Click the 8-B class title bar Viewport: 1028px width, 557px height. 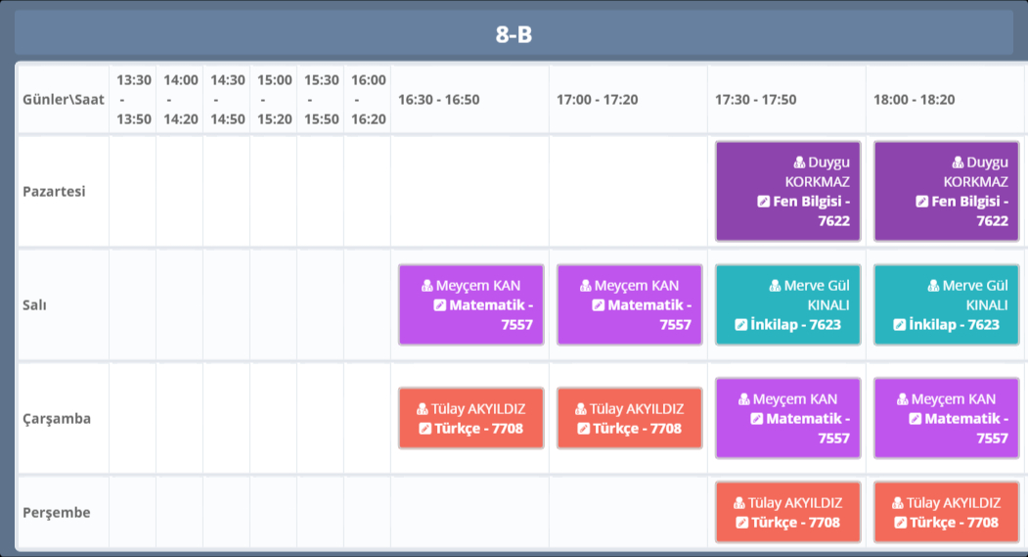tap(514, 34)
